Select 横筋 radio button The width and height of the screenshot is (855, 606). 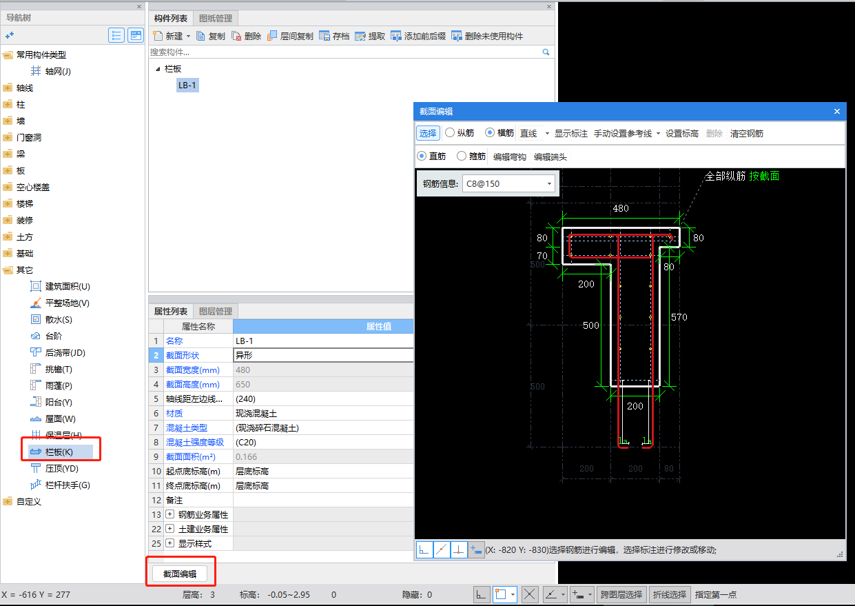click(490, 133)
